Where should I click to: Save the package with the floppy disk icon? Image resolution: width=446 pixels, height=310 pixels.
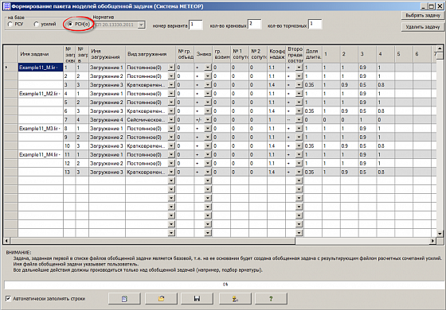198,298
